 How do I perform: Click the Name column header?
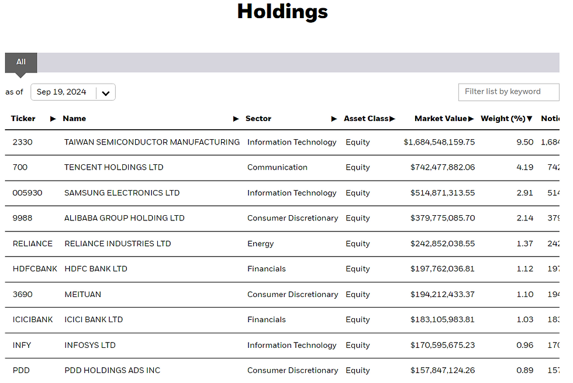pyautogui.click(x=74, y=119)
